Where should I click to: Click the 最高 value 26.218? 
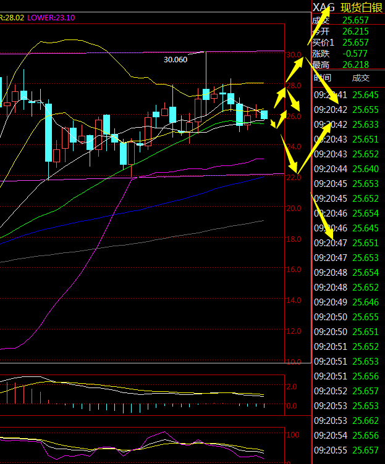355,65
